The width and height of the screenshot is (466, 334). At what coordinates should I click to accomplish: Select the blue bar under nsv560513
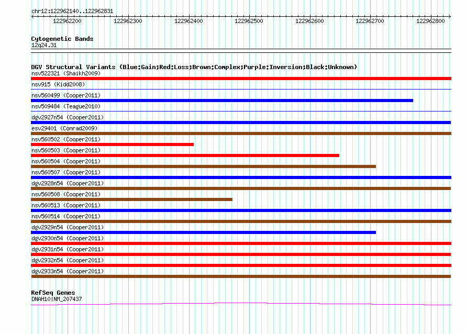coord(241,210)
